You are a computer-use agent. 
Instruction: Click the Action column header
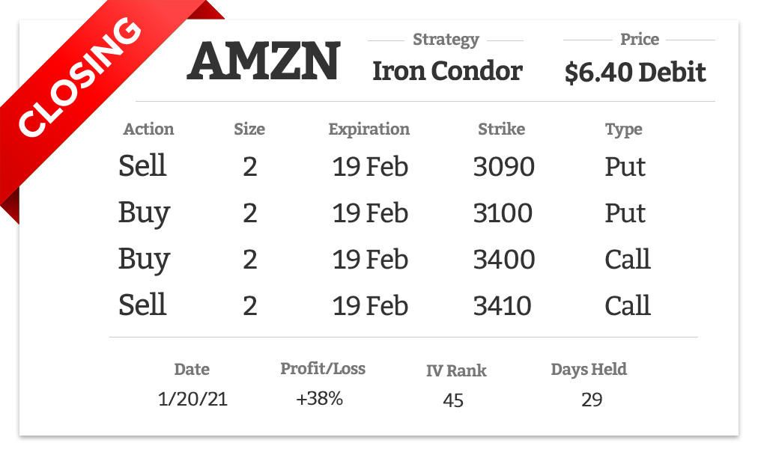(x=148, y=129)
